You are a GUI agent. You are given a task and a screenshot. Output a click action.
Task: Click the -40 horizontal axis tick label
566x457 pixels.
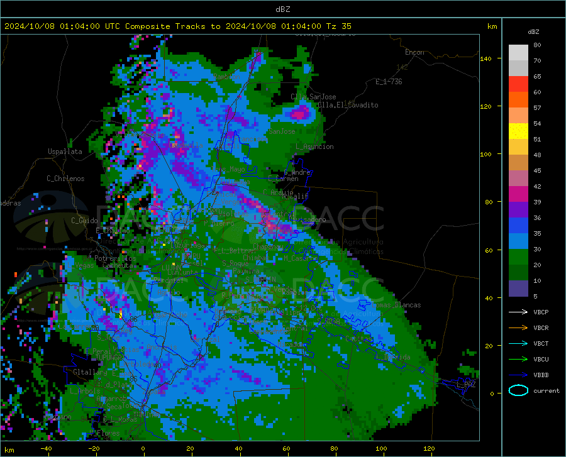pyautogui.click(x=46, y=448)
